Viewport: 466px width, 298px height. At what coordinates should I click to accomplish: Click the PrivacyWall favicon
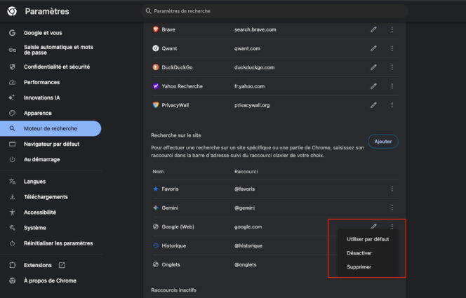[155, 104]
